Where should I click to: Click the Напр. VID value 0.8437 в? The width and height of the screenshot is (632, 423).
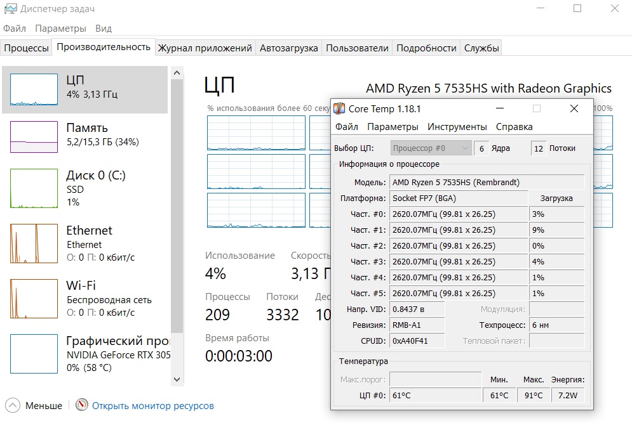[x=417, y=309]
